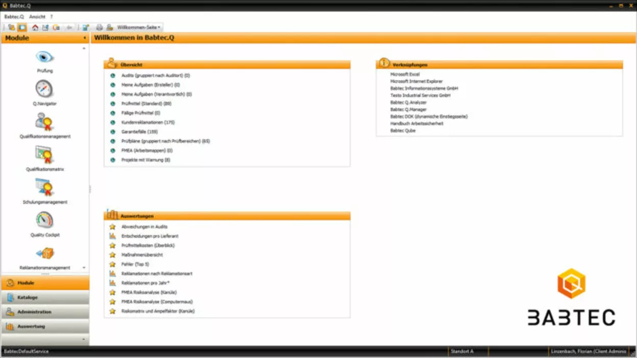Open the Prüfung module eye icon
Screen dimensions: 637x358
(45, 57)
